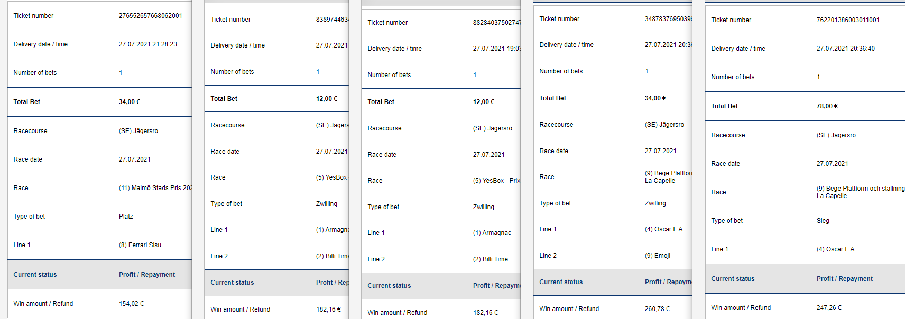This screenshot has width=905, height=319.
Task: Click the fully visible (1) Armagnac entry
Action: point(492,233)
